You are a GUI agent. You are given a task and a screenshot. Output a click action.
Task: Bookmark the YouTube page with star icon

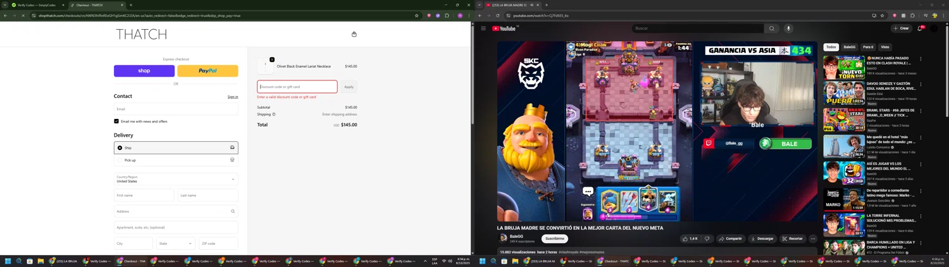(882, 16)
